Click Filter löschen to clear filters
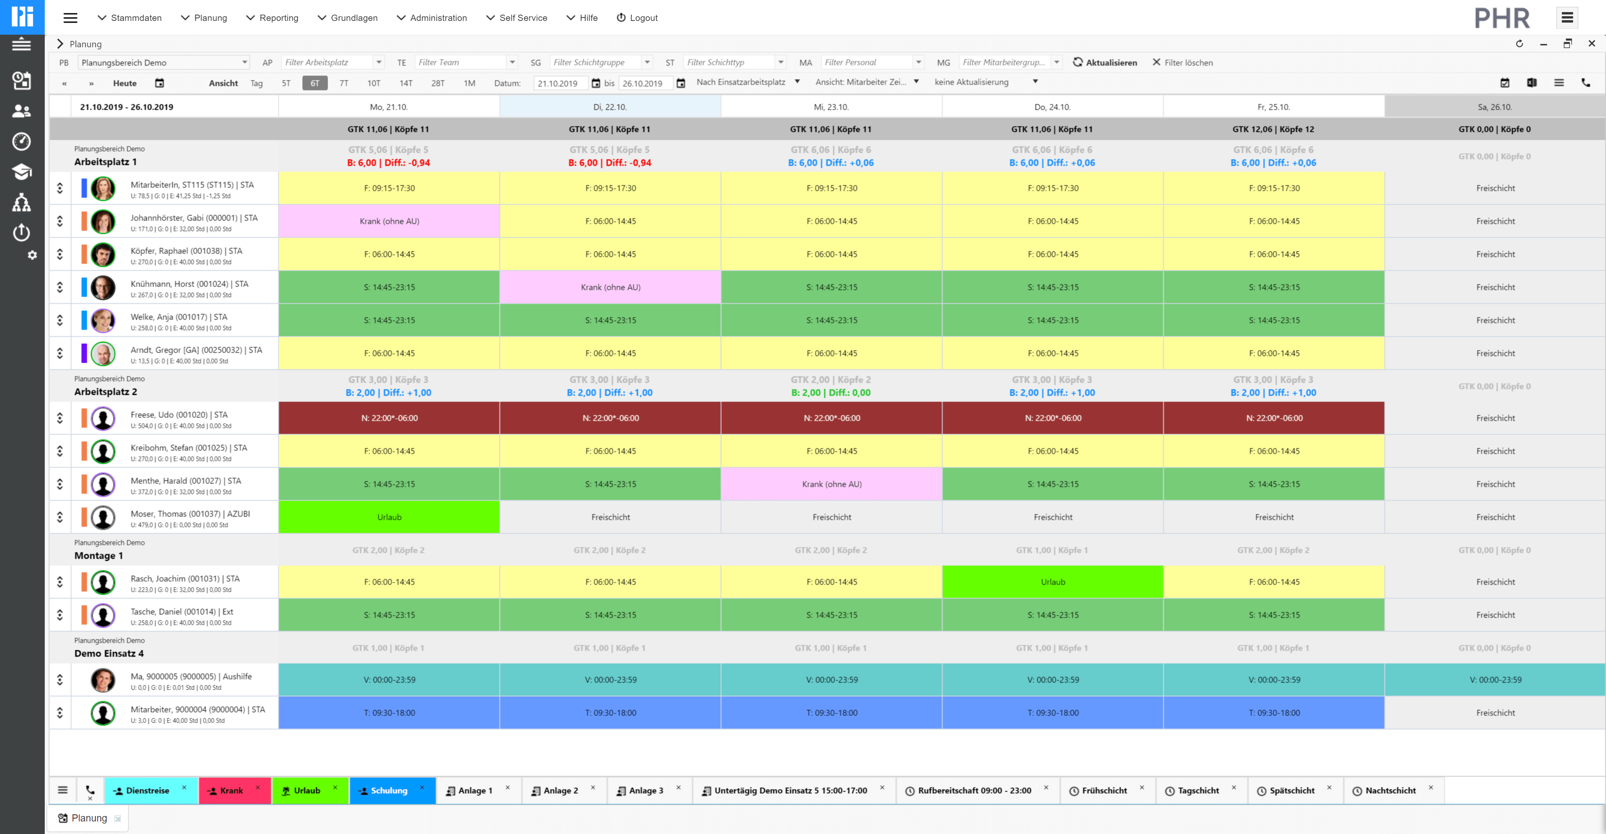Viewport: 1606px width, 834px height. click(x=1183, y=62)
